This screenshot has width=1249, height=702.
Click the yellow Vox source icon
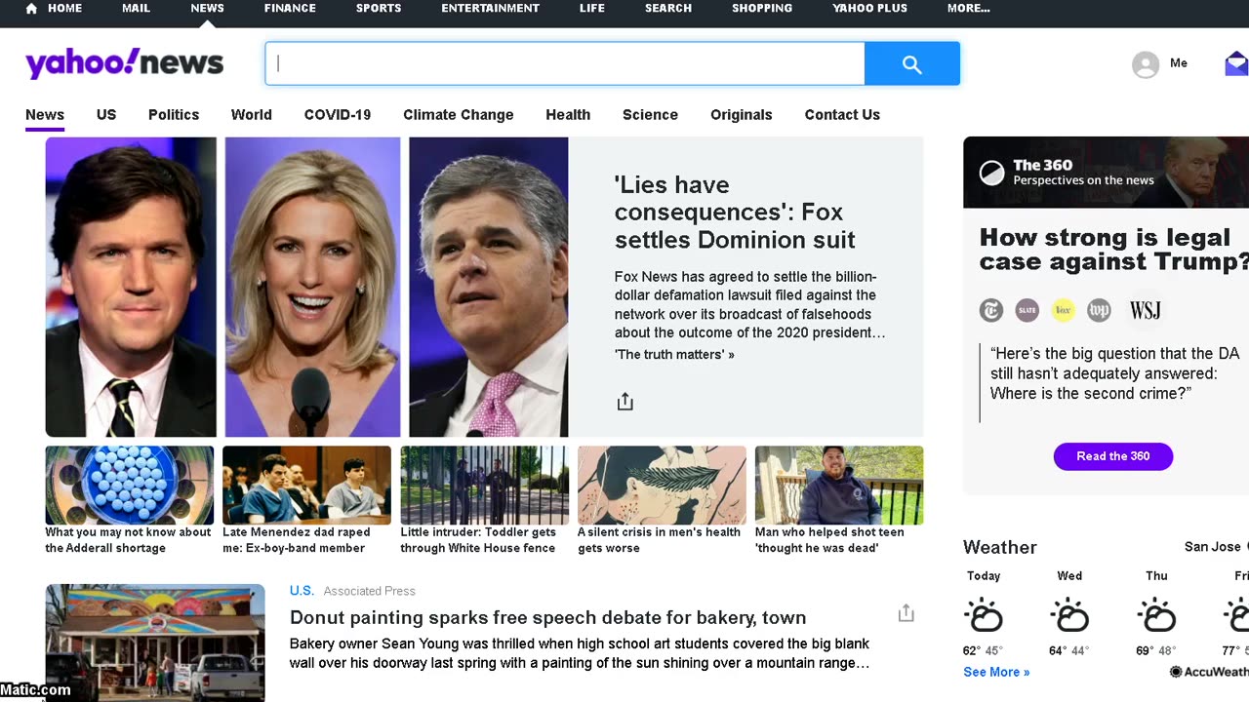(x=1063, y=310)
